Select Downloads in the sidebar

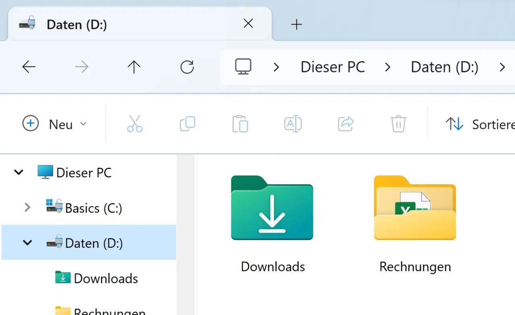coord(105,278)
